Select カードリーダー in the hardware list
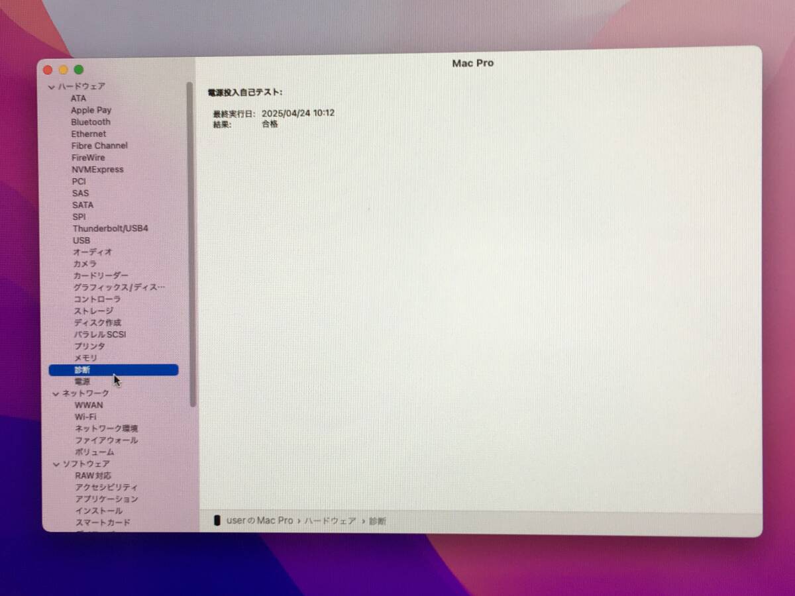This screenshot has height=596, width=795. coord(100,275)
